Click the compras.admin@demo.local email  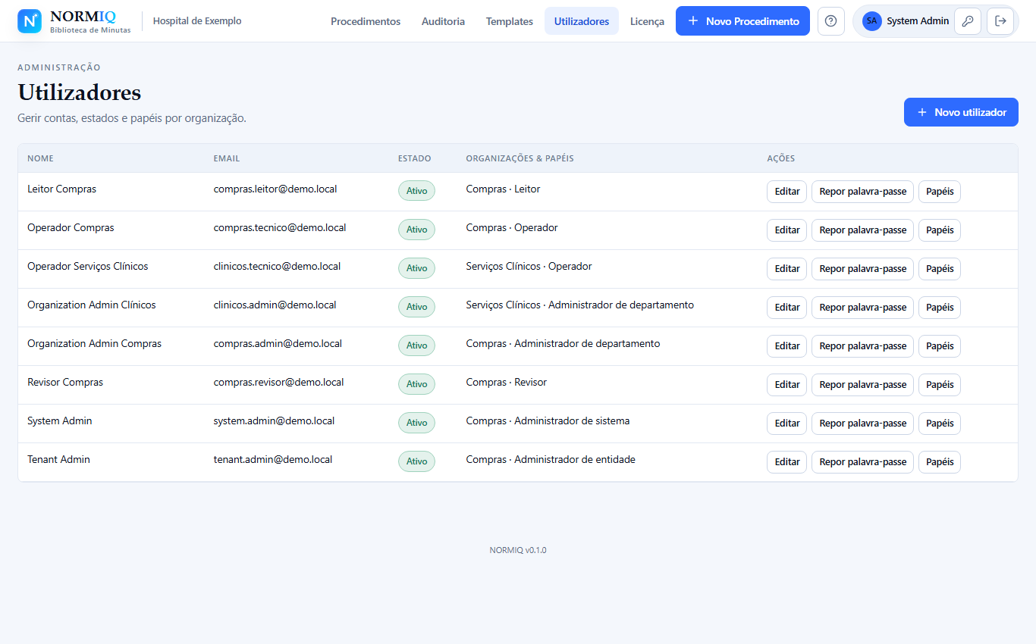click(278, 343)
